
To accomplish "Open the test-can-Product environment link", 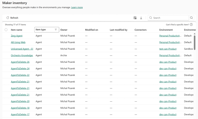I will pyautogui.click(x=168, y=49).
